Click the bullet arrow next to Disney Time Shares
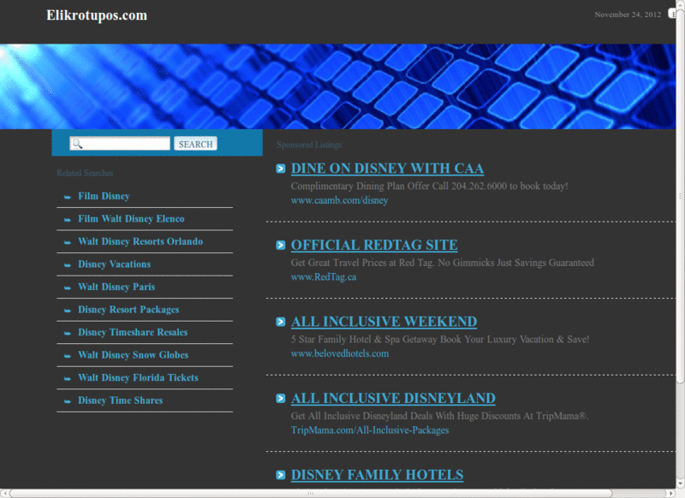This screenshot has width=685, height=498. (68, 401)
